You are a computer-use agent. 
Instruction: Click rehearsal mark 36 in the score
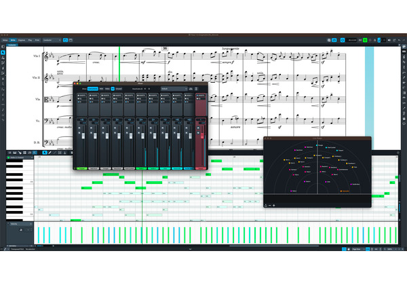(x=165, y=48)
